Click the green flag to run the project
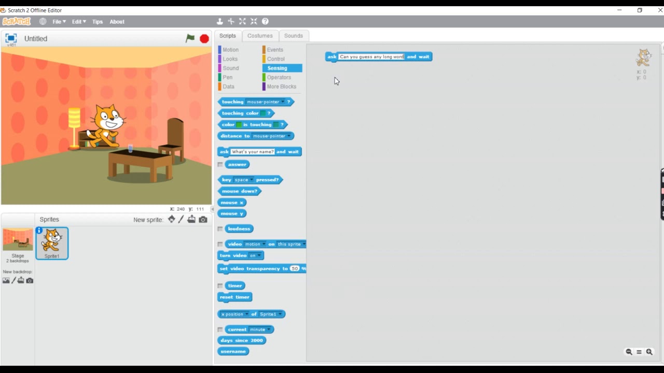The image size is (664, 373). [190, 38]
